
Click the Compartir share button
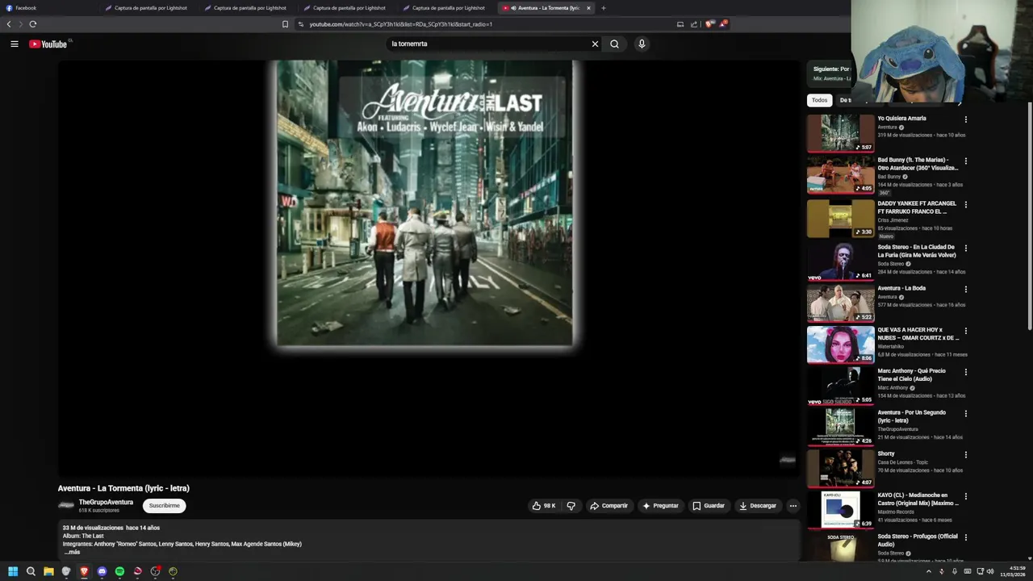click(x=609, y=506)
